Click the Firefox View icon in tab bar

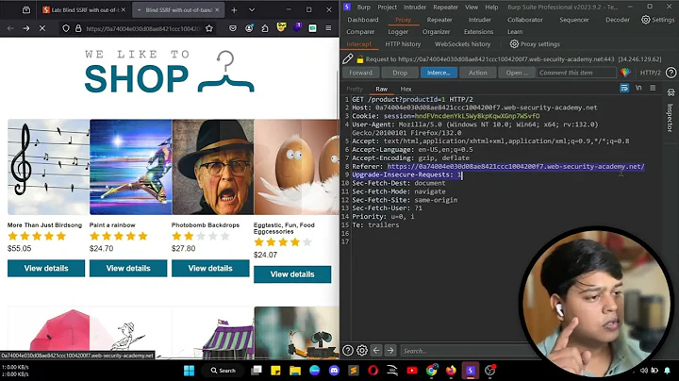26,10
